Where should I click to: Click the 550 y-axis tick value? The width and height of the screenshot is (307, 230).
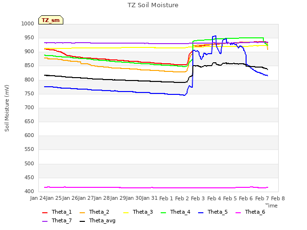29,149
